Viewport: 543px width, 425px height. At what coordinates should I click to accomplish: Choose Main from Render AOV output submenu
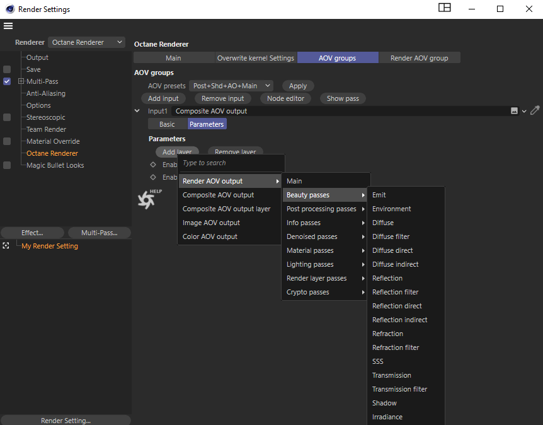point(326,181)
